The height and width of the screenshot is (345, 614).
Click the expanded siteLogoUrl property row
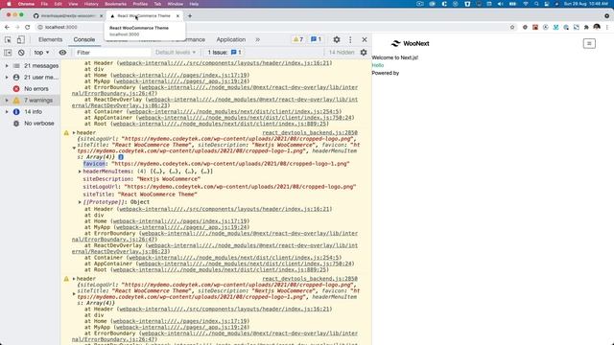click(220, 187)
